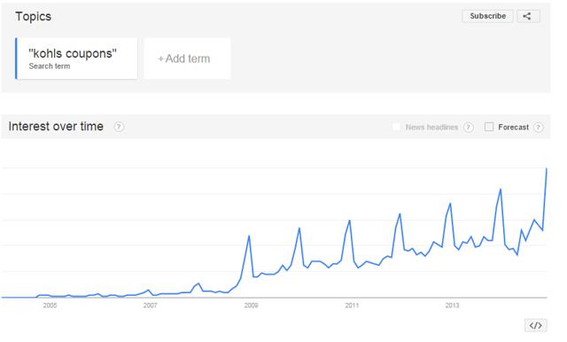Click the Topics heading
Image resolution: width=567 pixels, height=342 pixels.
(x=34, y=17)
